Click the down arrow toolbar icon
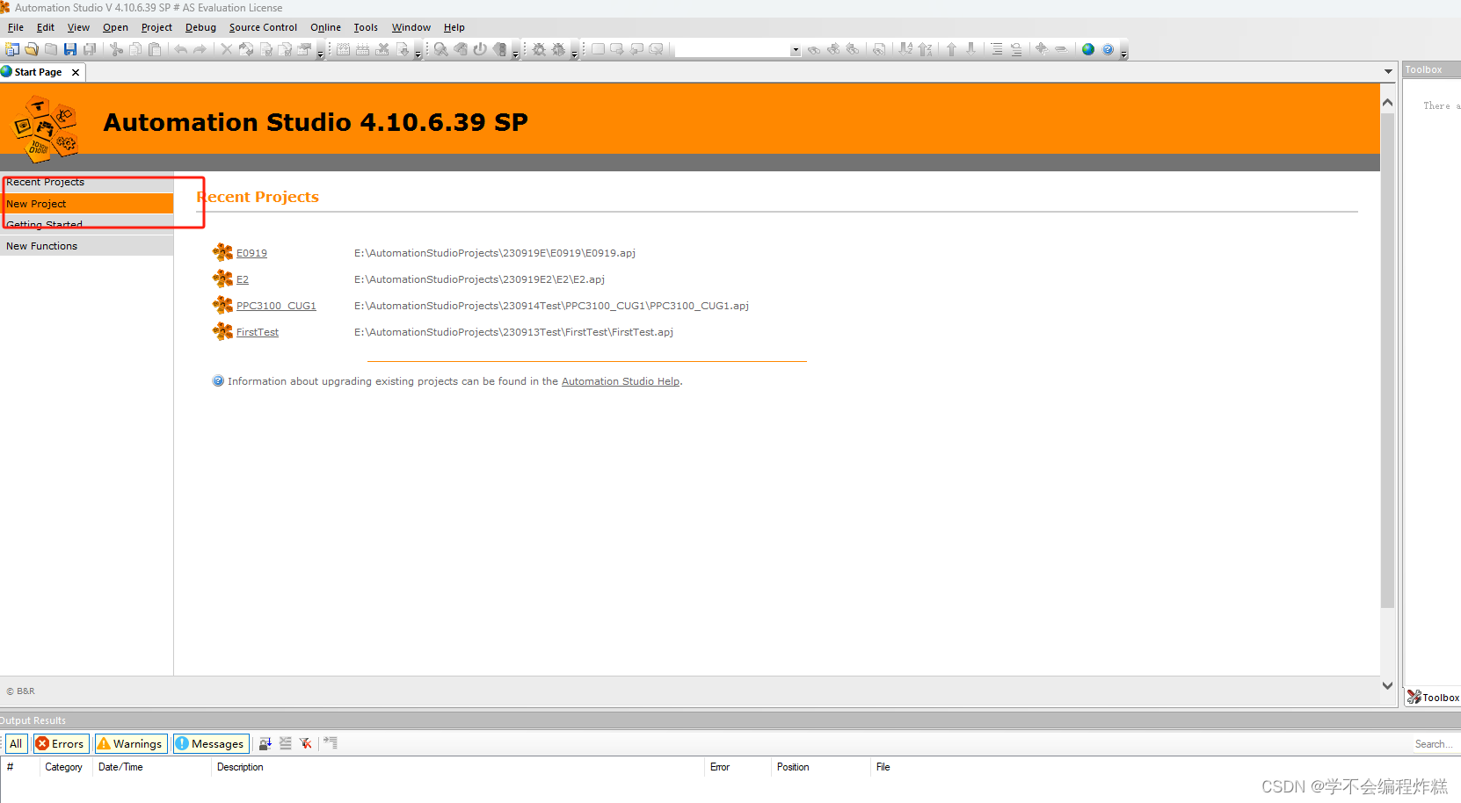 (x=970, y=49)
